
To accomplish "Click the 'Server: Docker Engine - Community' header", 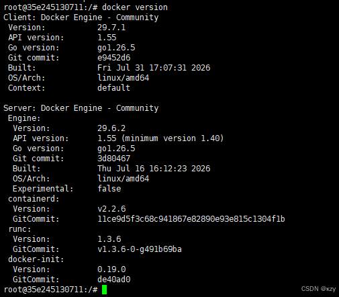I will pos(81,108).
